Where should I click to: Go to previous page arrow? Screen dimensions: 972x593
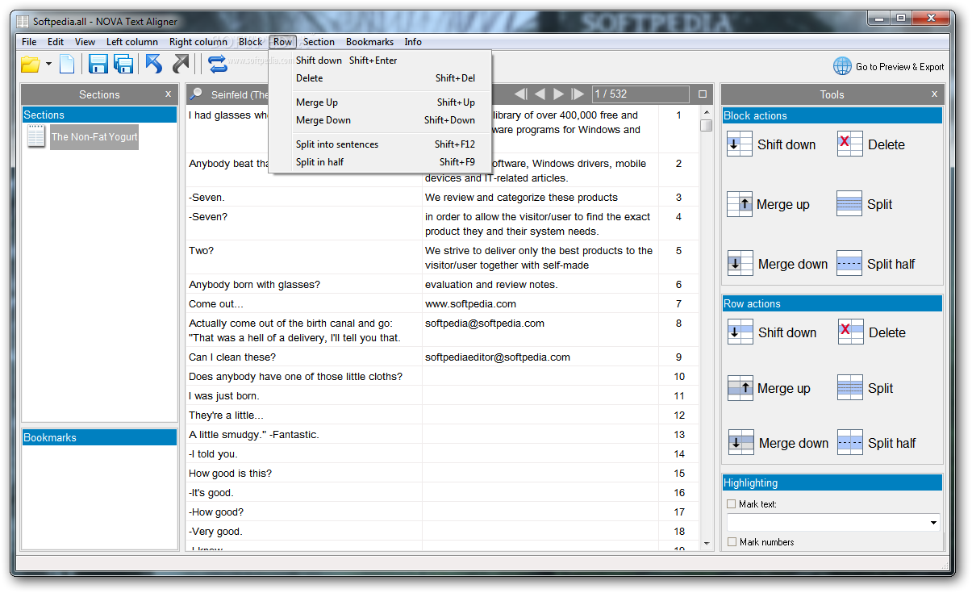(x=540, y=94)
